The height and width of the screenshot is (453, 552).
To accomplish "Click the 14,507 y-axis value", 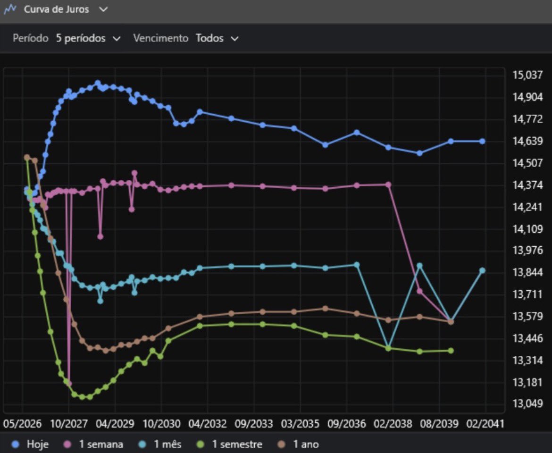I will click(x=528, y=163).
